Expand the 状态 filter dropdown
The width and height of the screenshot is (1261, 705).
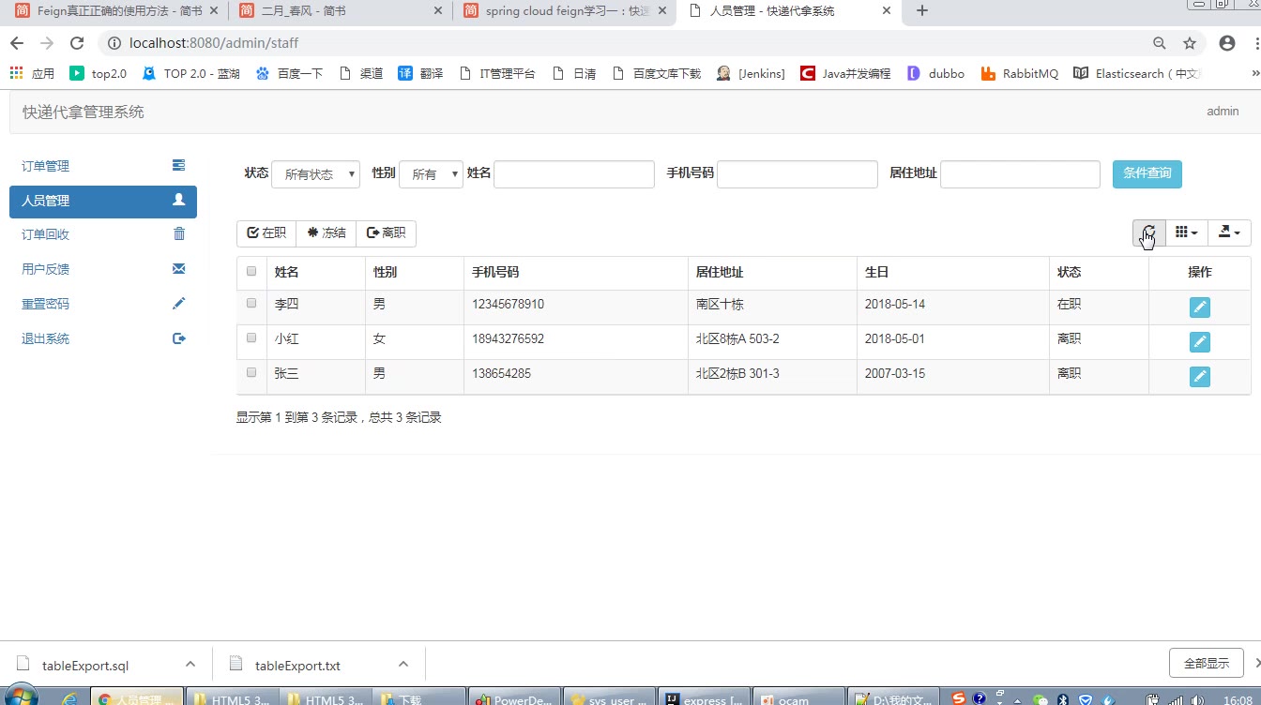[x=315, y=174]
